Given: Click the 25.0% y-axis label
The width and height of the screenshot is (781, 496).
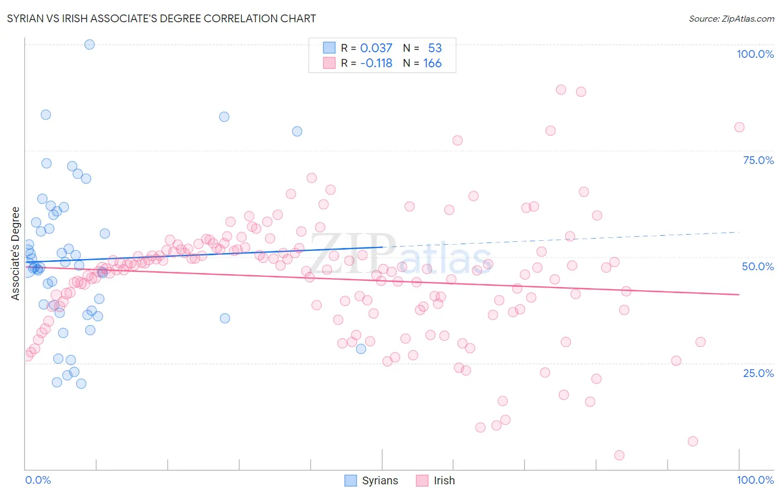Looking at the screenshot, I should pos(758,373).
